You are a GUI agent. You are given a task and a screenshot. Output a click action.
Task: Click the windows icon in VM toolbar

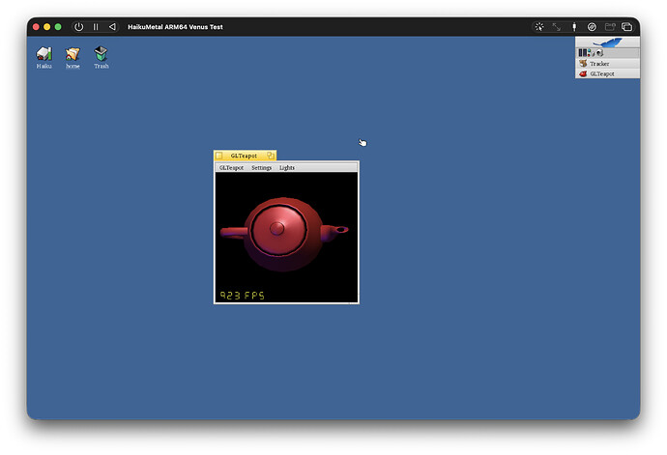tap(627, 27)
